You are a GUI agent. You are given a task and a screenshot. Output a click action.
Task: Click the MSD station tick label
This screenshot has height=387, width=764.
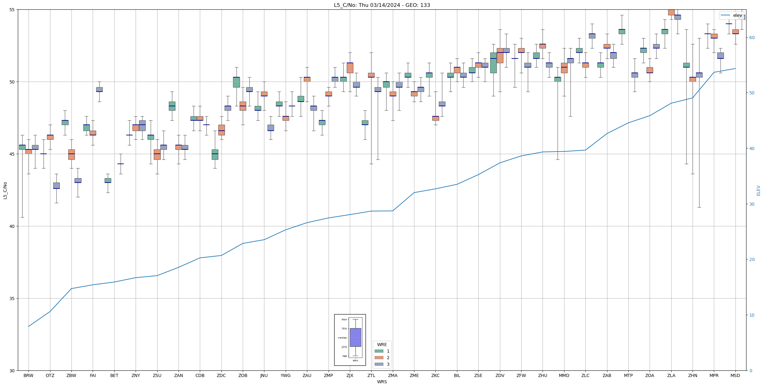click(x=735, y=375)
